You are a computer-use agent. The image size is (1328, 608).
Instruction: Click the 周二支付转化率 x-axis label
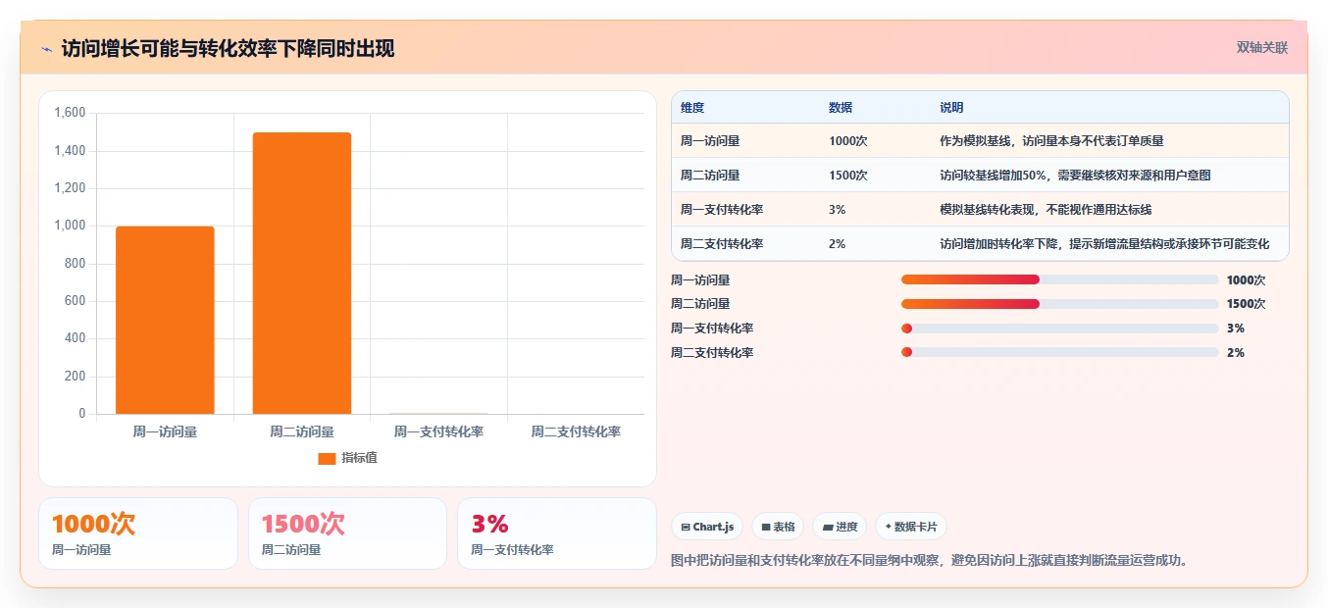coord(576,431)
